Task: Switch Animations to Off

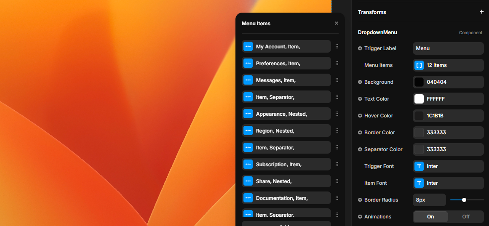Action: pyautogui.click(x=466, y=217)
